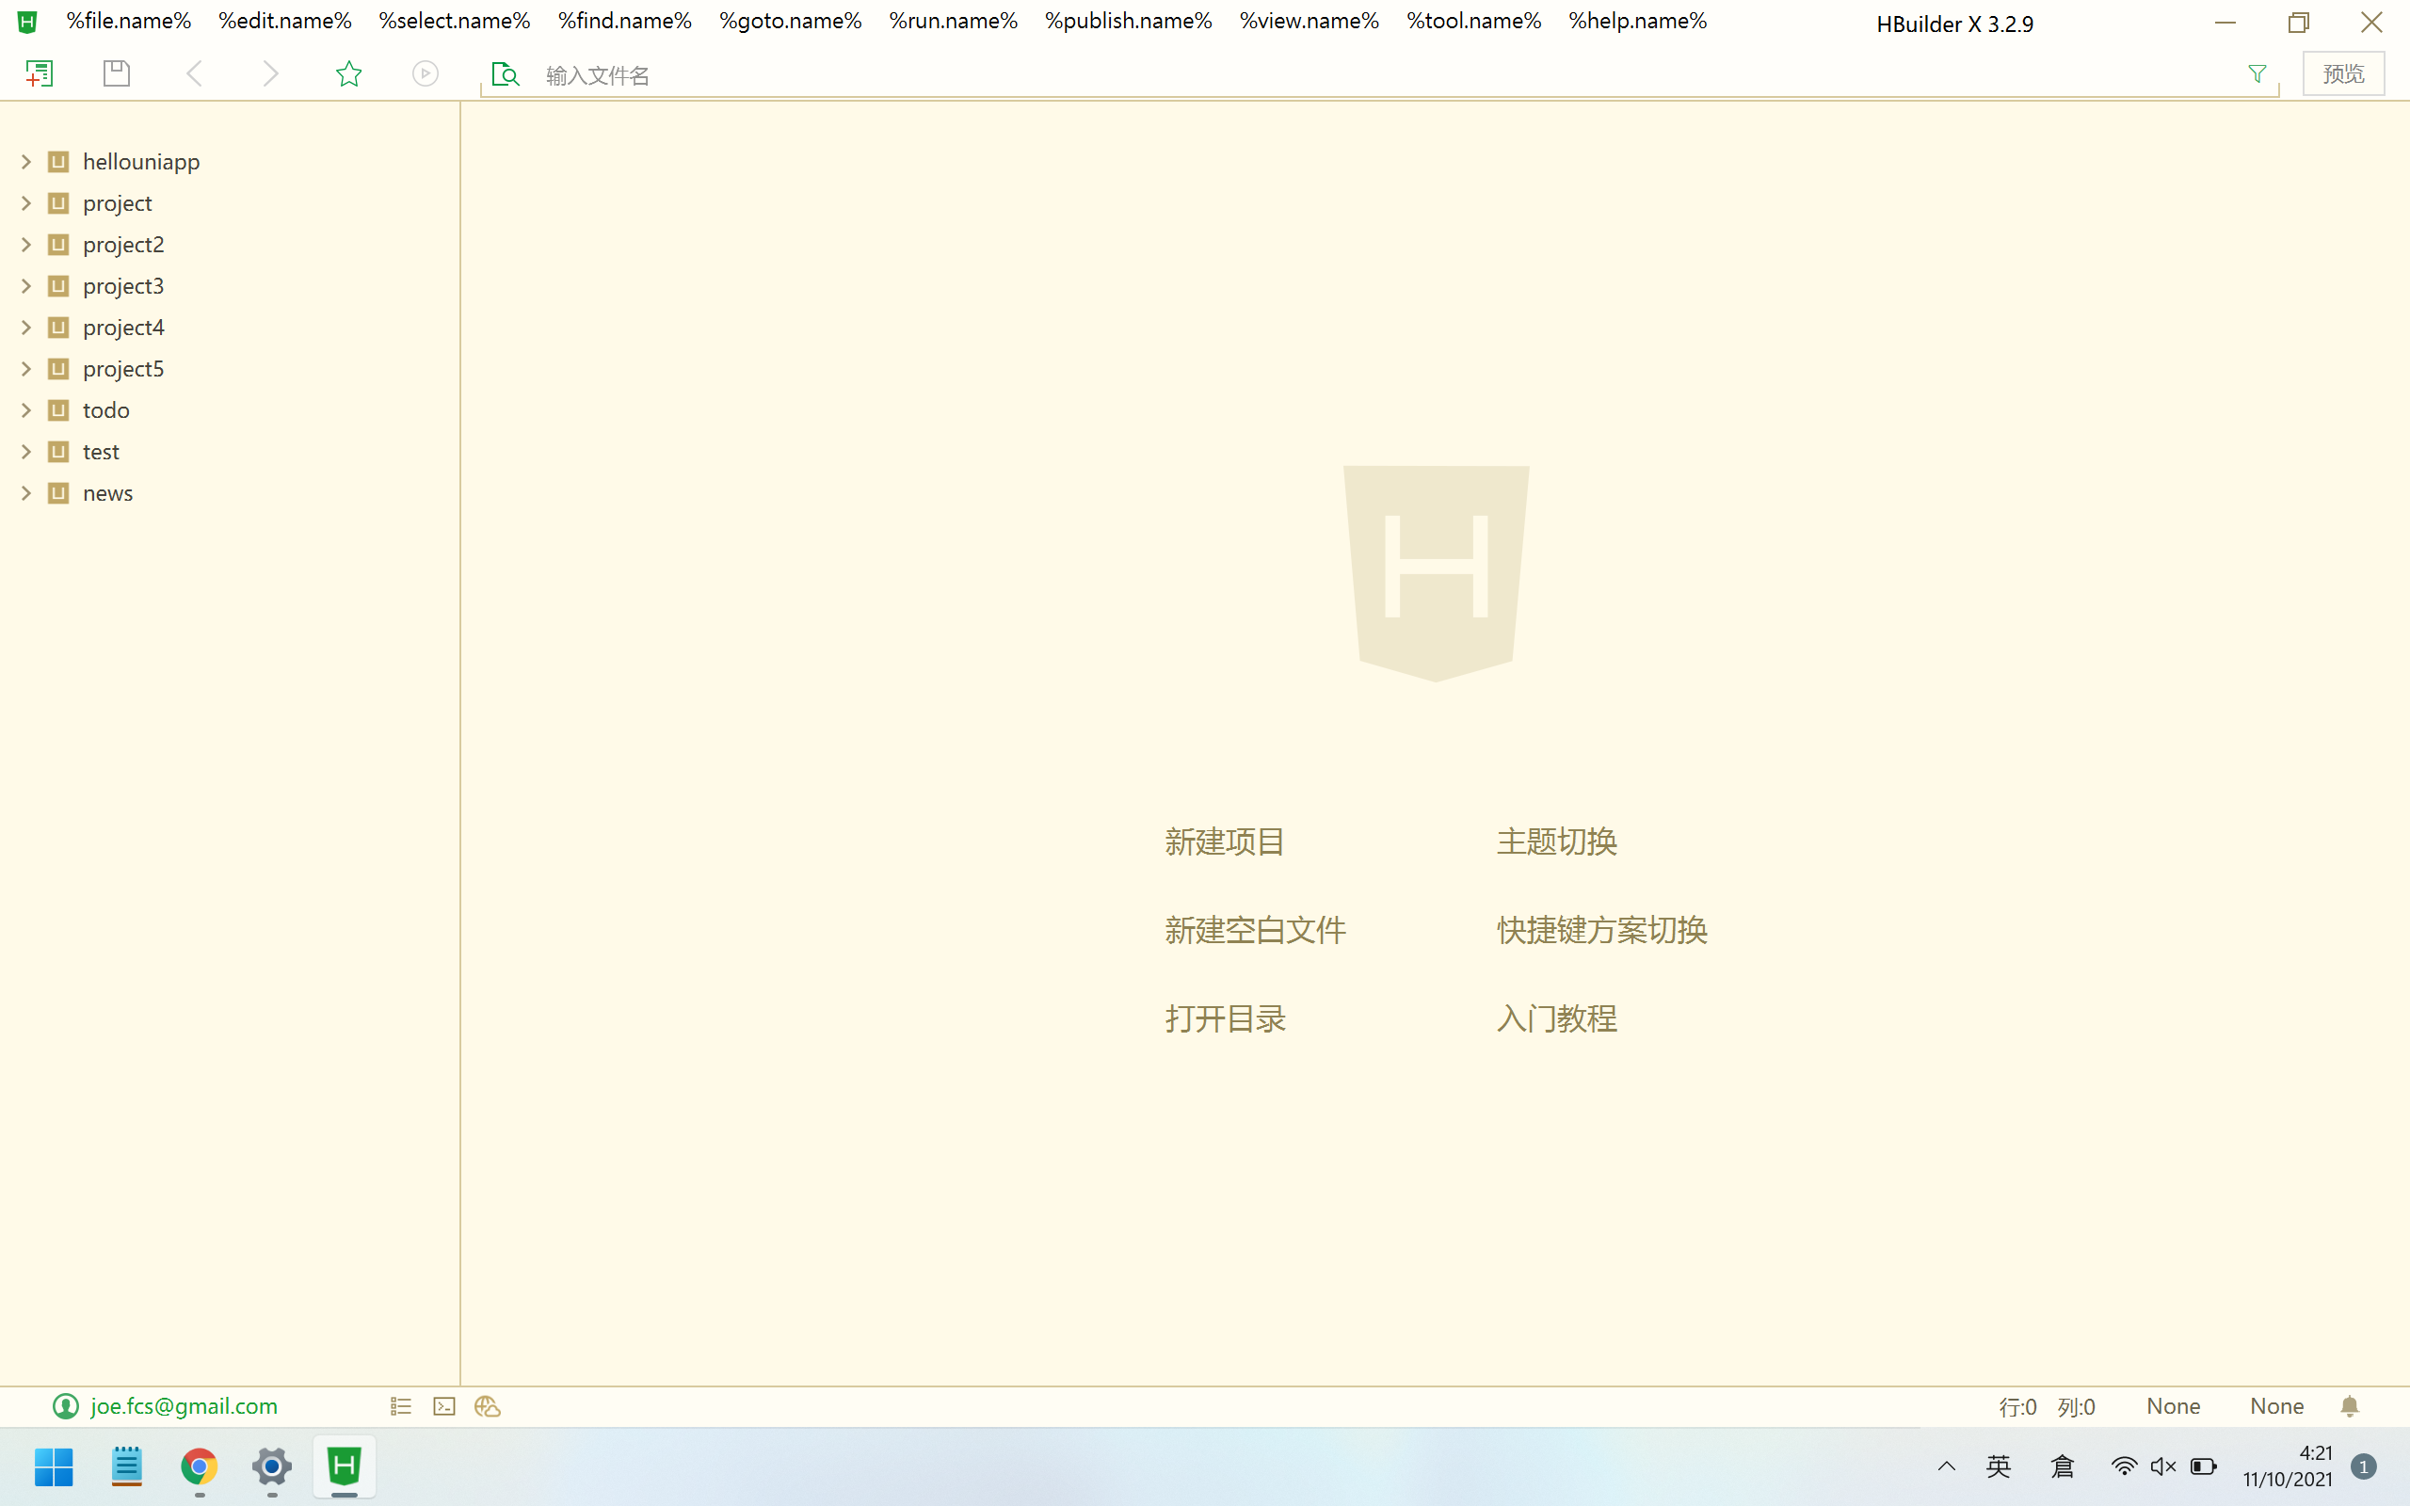This screenshot has width=2410, height=1506.
Task: Click the todo project icon
Action: 58,410
